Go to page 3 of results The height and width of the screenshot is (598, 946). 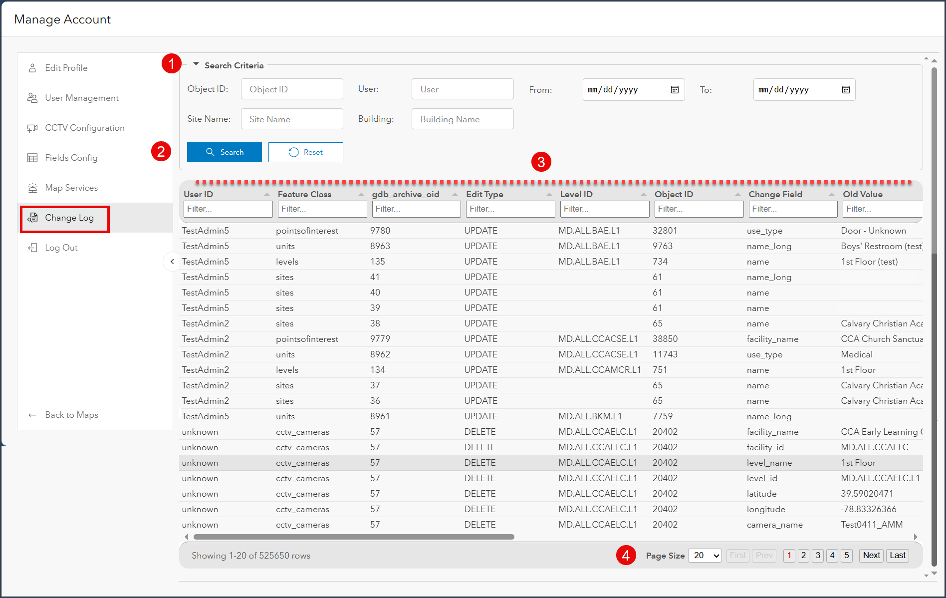(818, 556)
